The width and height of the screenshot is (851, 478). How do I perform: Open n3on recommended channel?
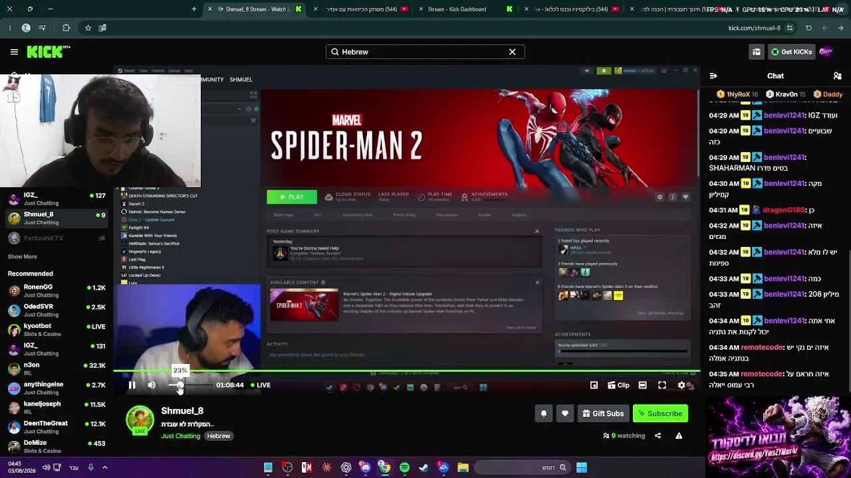click(x=57, y=369)
